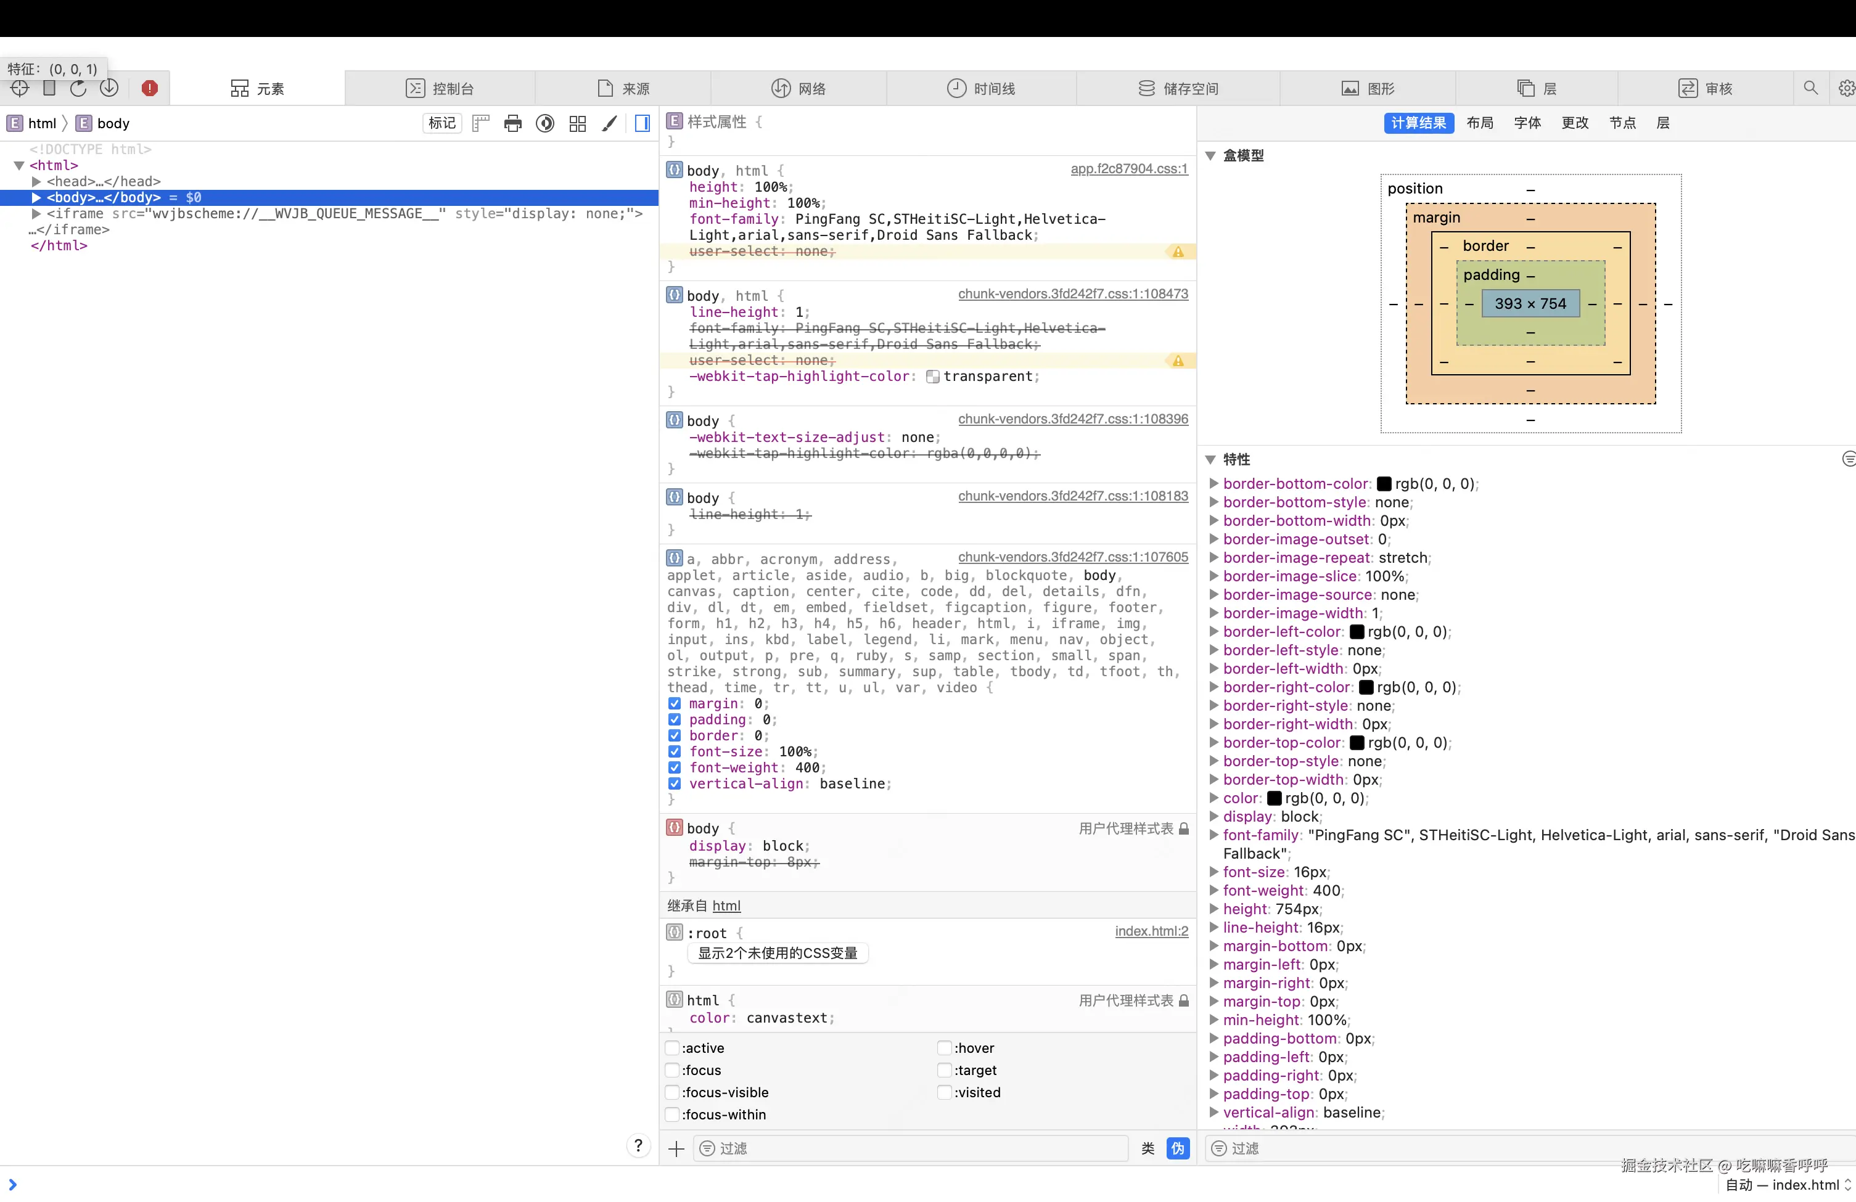Enable the :hover pseudo-class checkbox
Viewport: 1856px width, 1202px height.
(943, 1048)
